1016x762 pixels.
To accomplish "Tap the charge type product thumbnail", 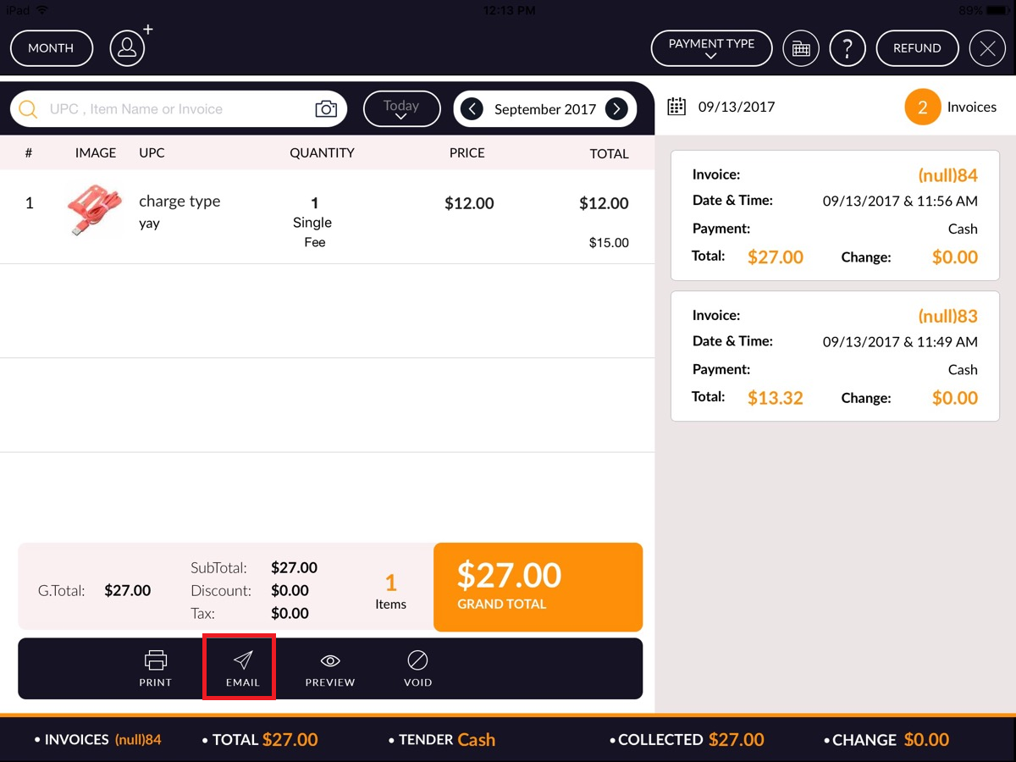I will pyautogui.click(x=93, y=210).
